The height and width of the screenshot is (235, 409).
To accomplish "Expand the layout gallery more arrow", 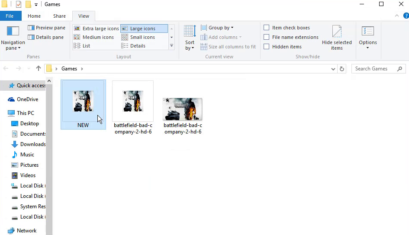I will tap(171, 45).
